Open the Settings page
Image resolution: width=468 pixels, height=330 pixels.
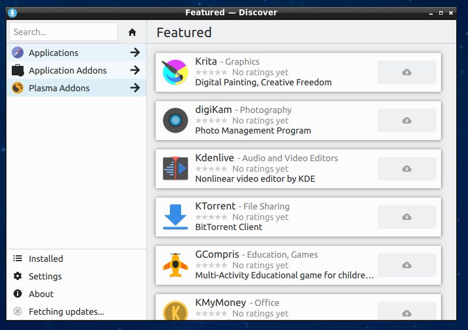point(76,276)
